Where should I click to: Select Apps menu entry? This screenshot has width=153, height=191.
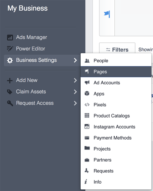tap(116, 94)
